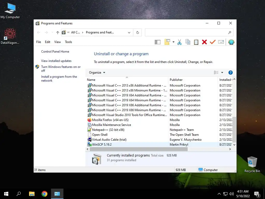Click the Firefox icon in the program list
The height and width of the screenshot is (199, 265).
click(x=89, y=120)
